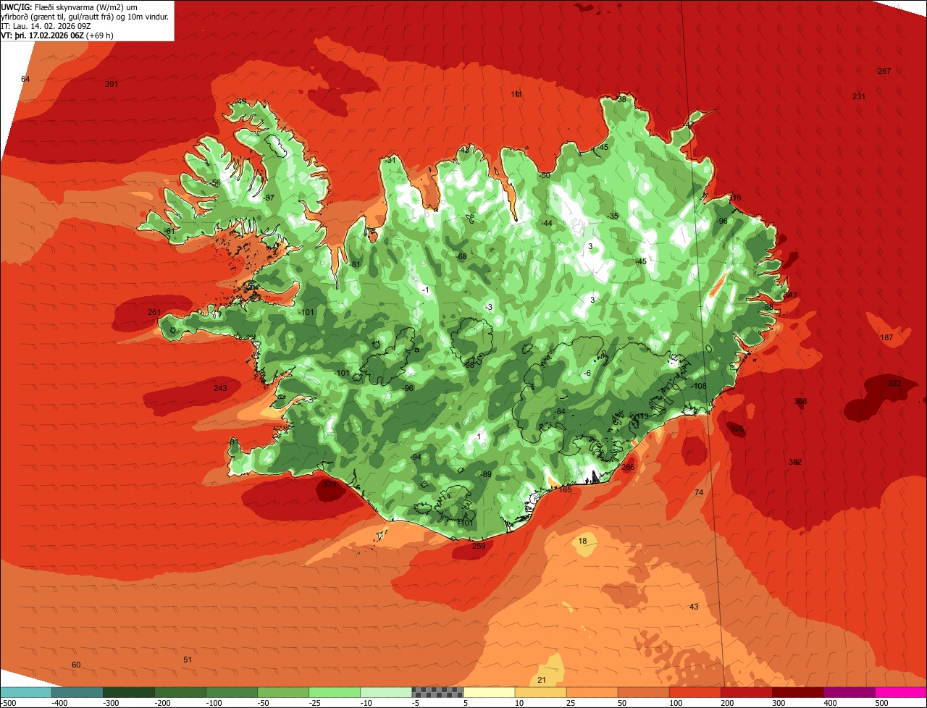Click map value '291' in northwest sea
The height and width of the screenshot is (708, 927).
coord(112,84)
